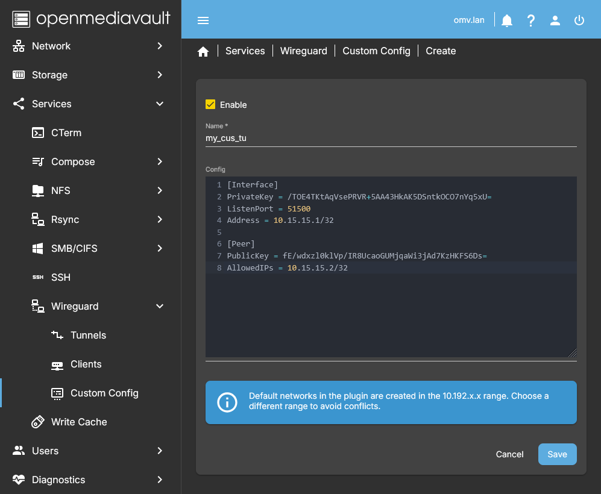Toggle the Enable option off
The width and height of the screenshot is (601, 494).
point(210,104)
